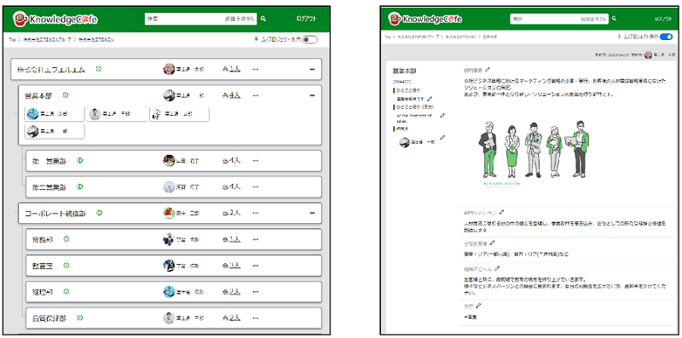
Task: Open the three-dots menu on 株式会社エフエルエム row
Action: [x=255, y=69]
